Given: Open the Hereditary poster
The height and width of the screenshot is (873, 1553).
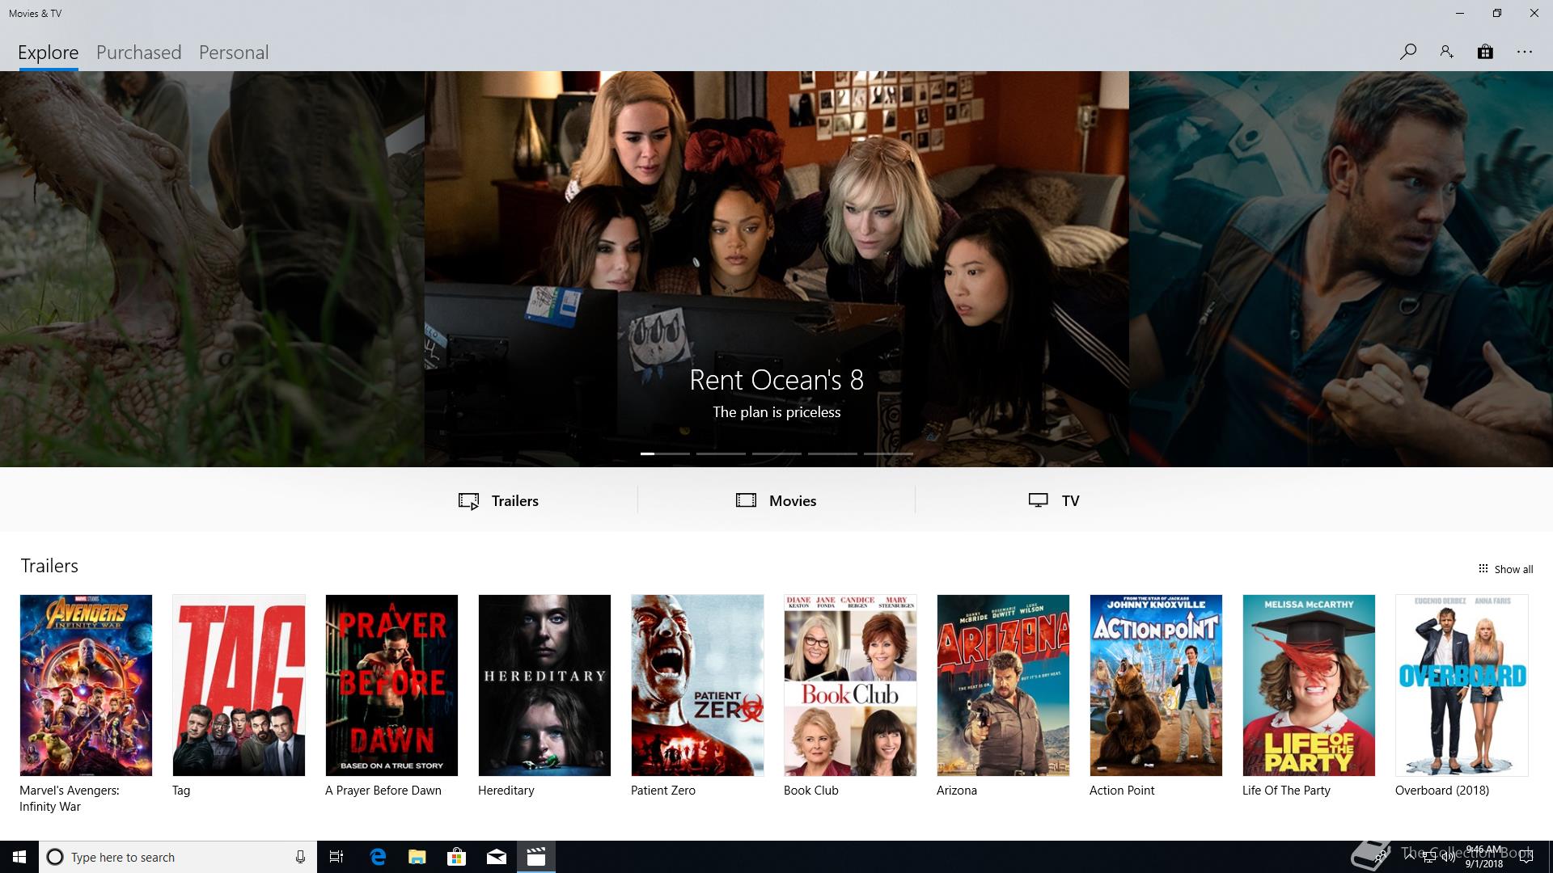Looking at the screenshot, I should click(544, 685).
